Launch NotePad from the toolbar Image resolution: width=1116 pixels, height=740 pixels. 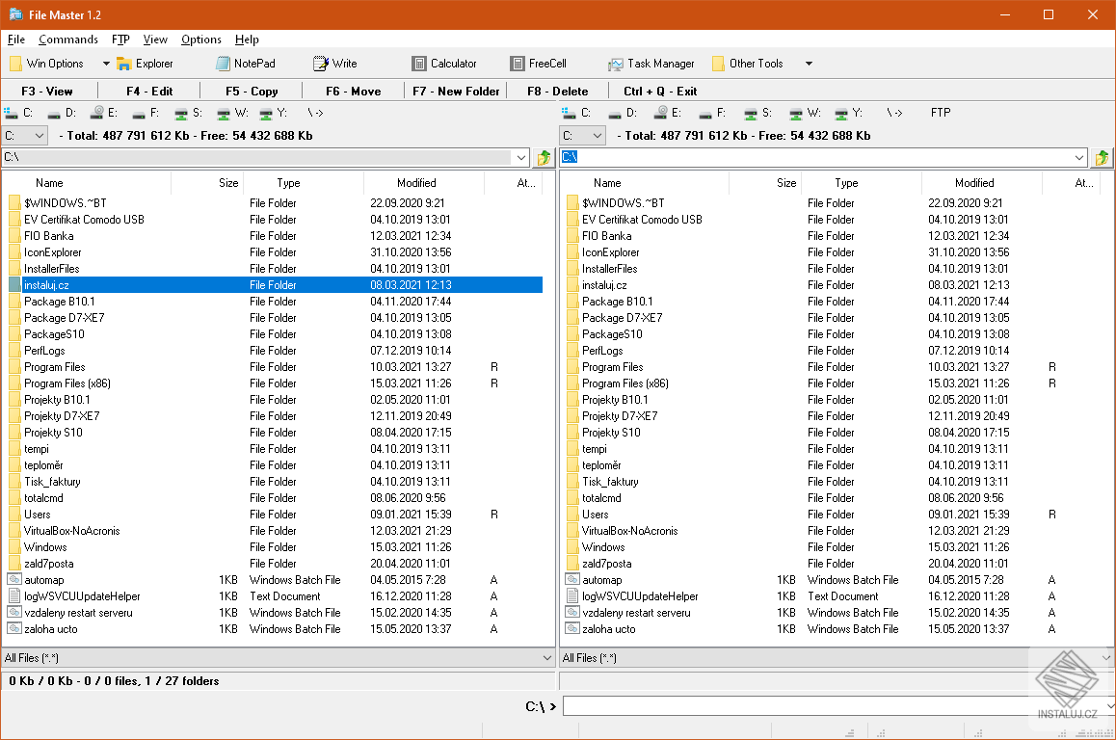[249, 63]
